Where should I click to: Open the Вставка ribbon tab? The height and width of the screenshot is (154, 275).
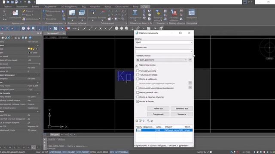35,7
